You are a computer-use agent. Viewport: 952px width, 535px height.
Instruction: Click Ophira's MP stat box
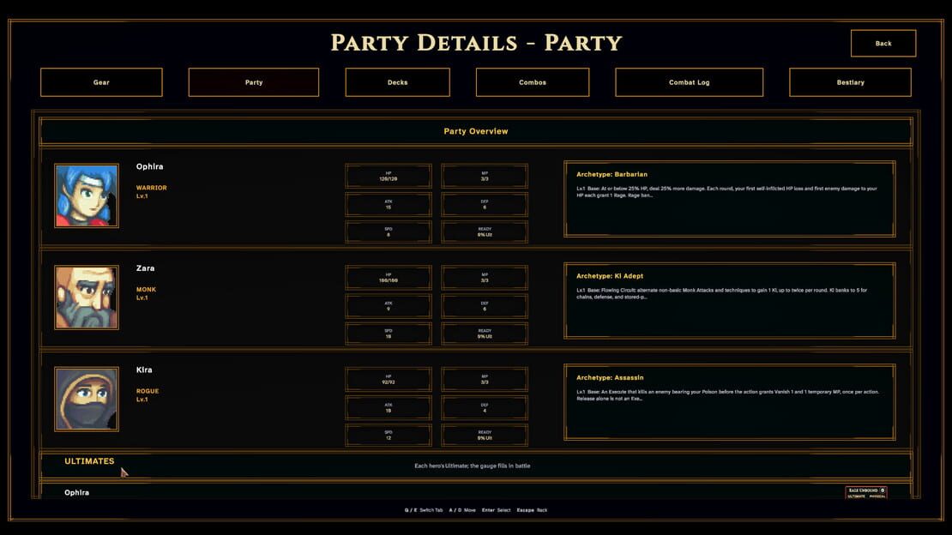click(x=485, y=176)
